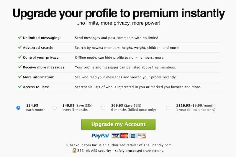Screen dimensions: 236x157
Task: Click the Receive more messages checkmark
Action: (x=20, y=67)
